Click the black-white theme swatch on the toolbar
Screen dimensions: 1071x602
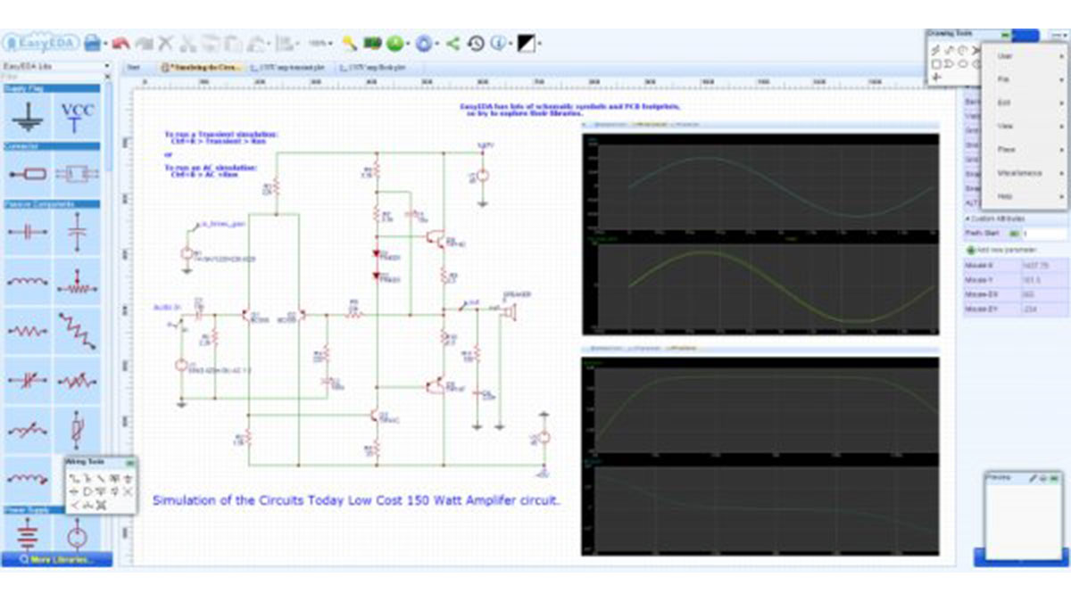pyautogui.click(x=524, y=40)
